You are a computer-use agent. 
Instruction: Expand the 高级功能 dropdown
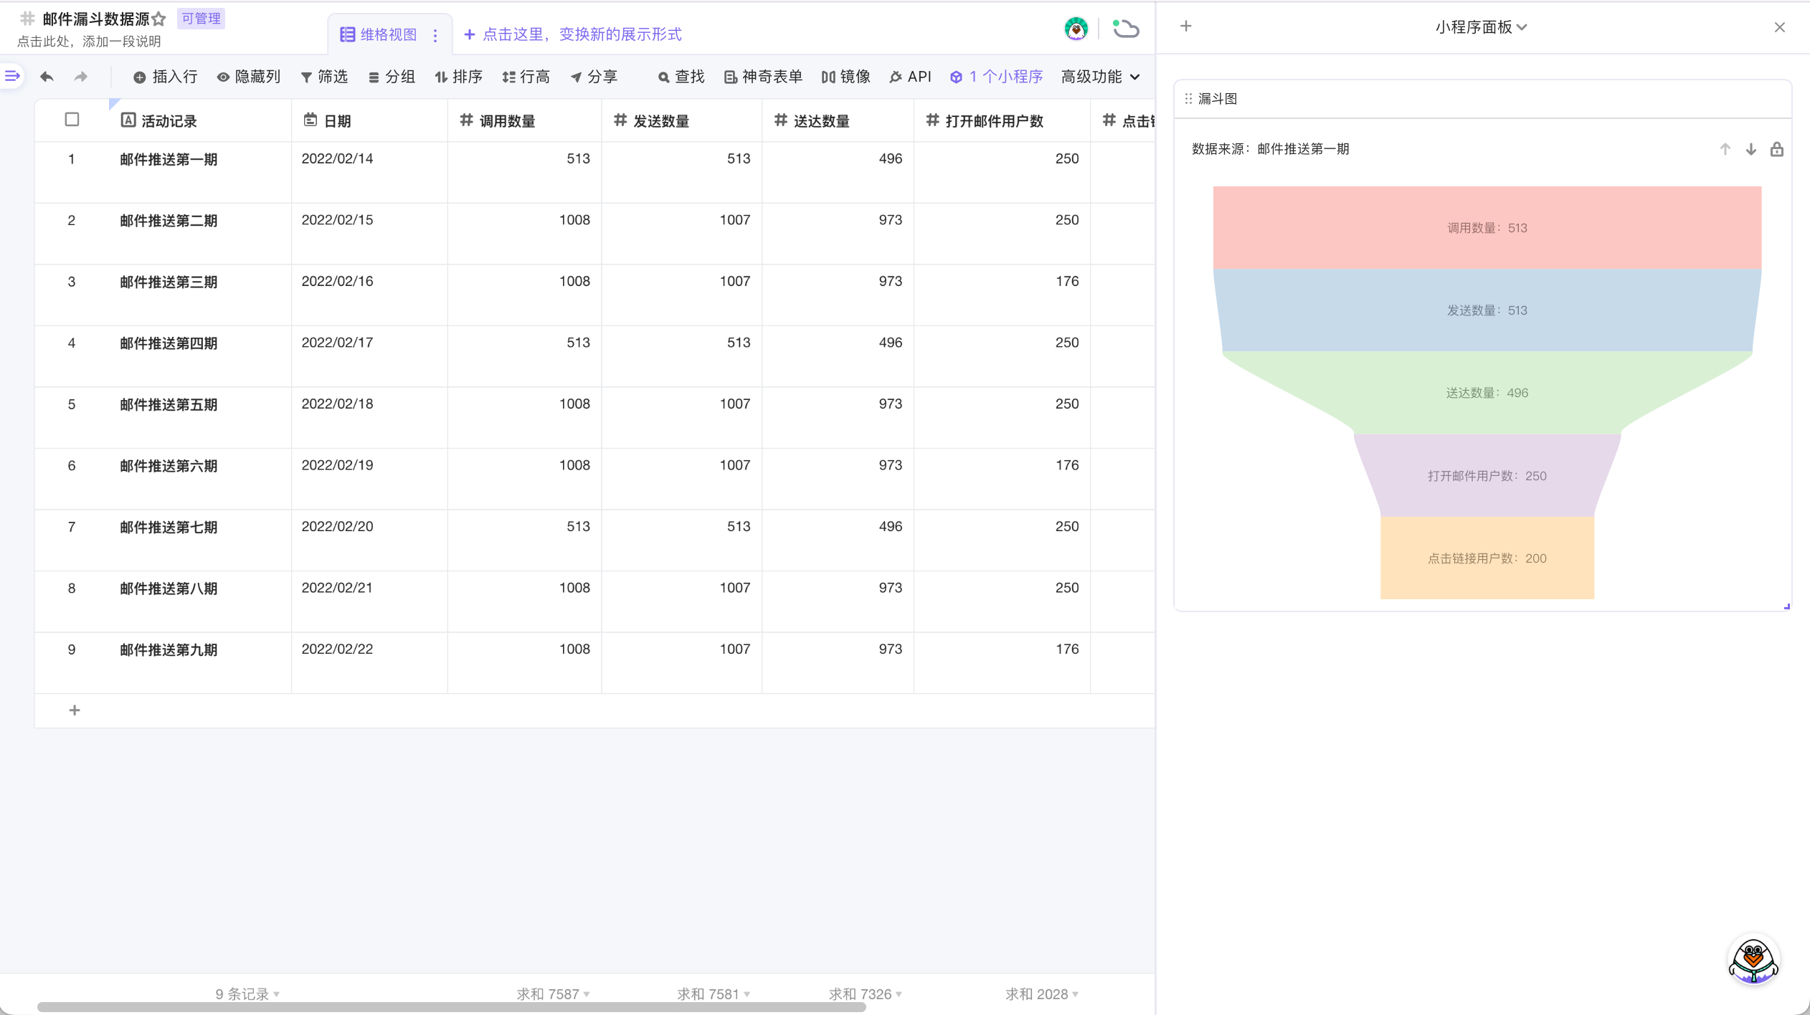click(x=1100, y=77)
